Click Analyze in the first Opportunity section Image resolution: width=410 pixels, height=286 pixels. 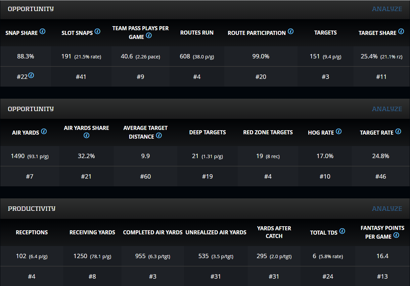387,9
